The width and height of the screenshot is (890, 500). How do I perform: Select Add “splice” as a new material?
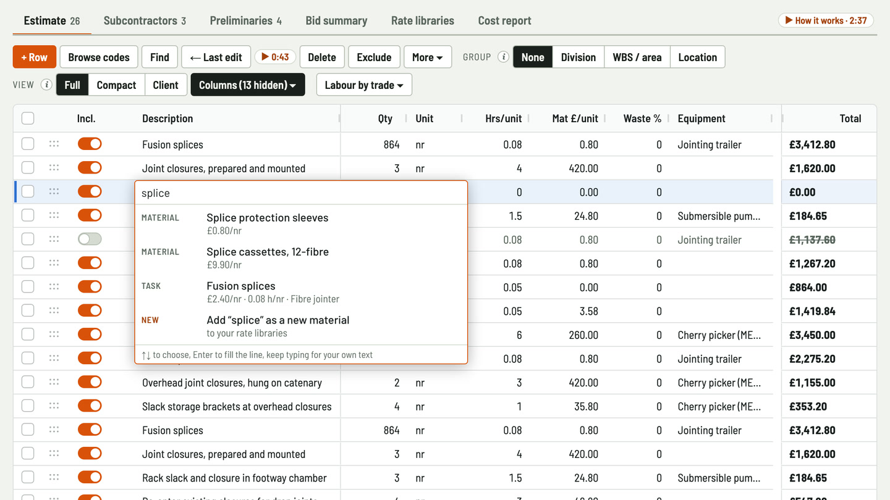click(x=301, y=326)
